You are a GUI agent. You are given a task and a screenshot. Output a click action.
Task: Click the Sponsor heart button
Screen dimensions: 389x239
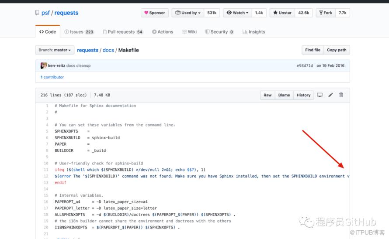(x=155, y=13)
